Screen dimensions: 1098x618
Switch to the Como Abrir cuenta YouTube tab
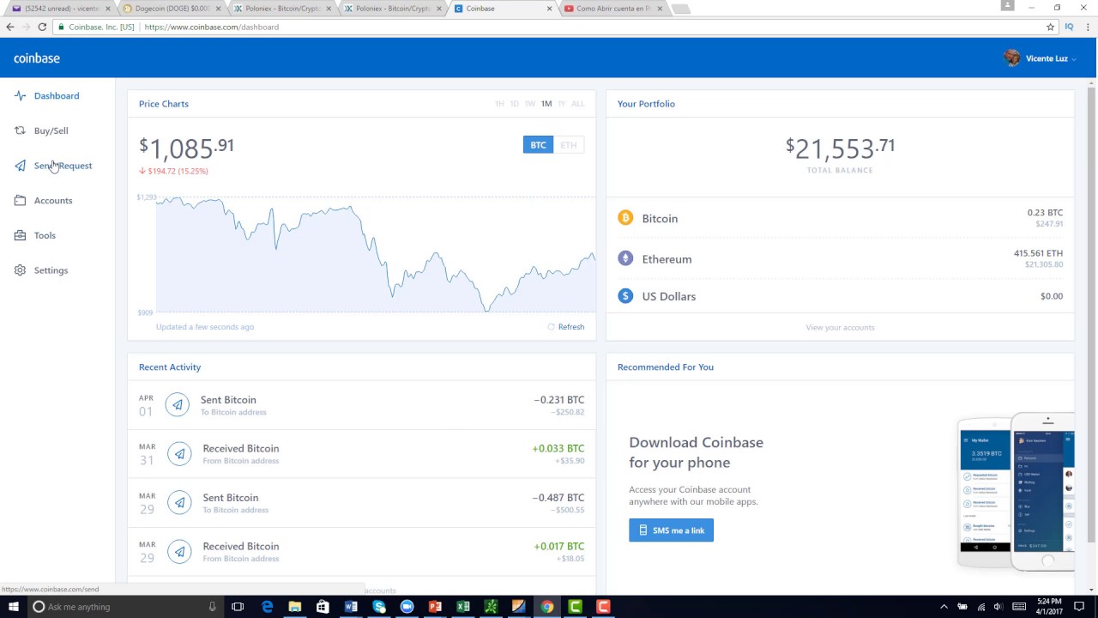click(x=613, y=9)
